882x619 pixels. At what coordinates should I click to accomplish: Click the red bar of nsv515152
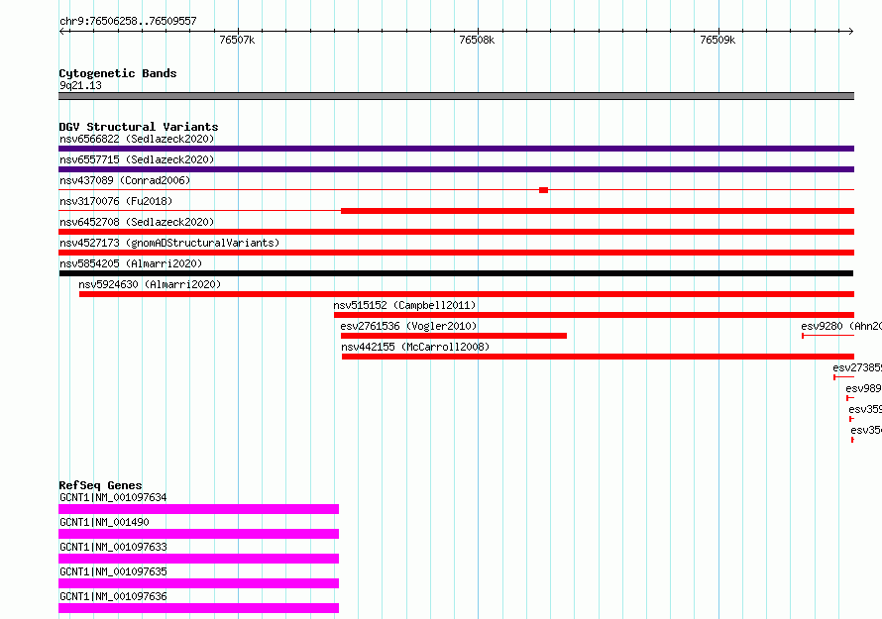point(594,315)
